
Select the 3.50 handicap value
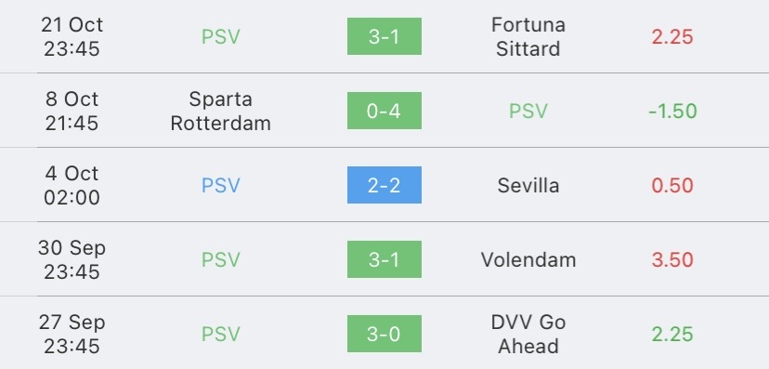672,259
